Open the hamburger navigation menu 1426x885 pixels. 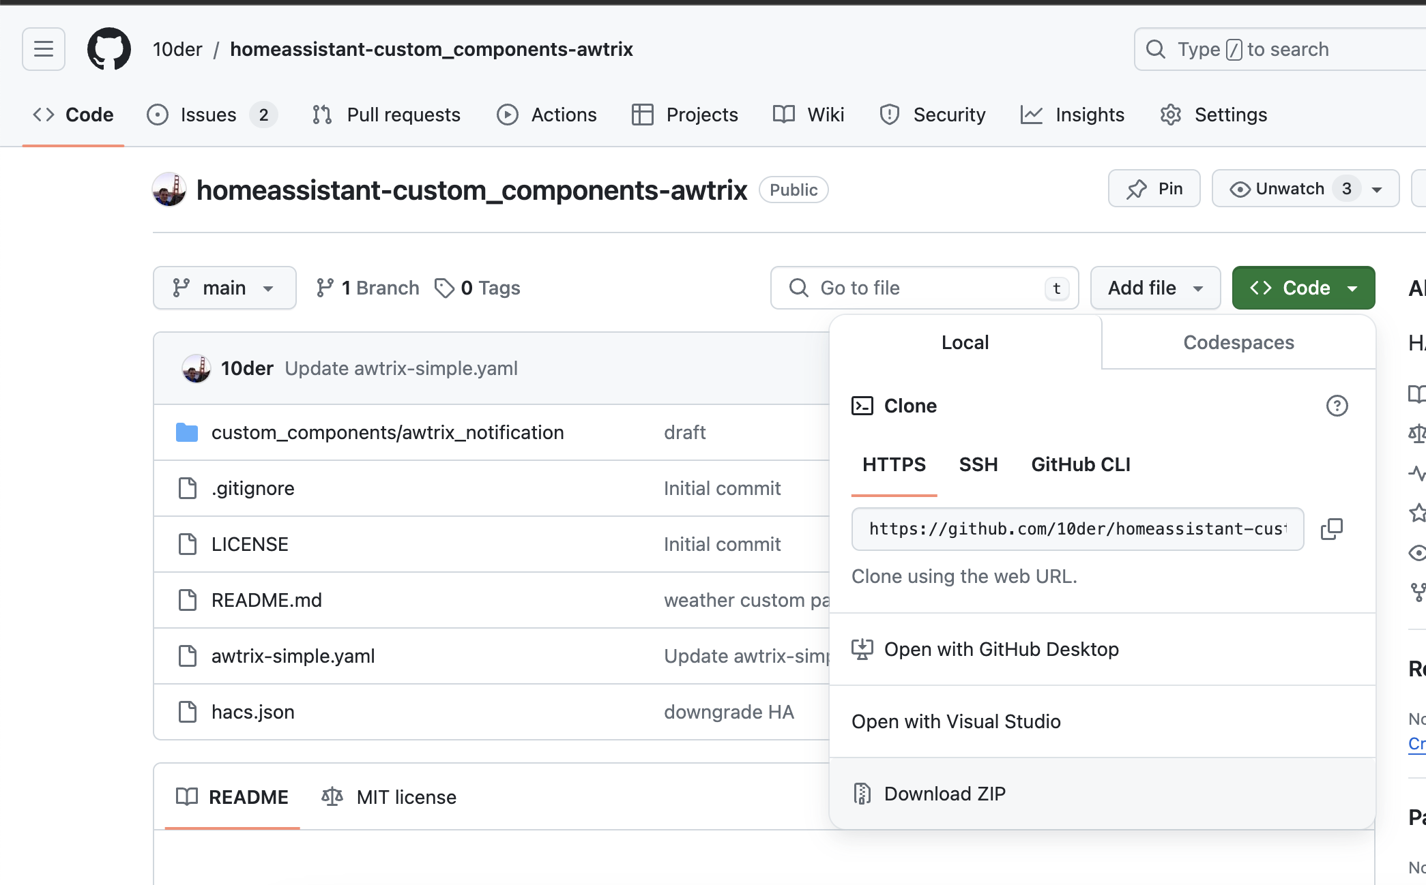pos(44,49)
